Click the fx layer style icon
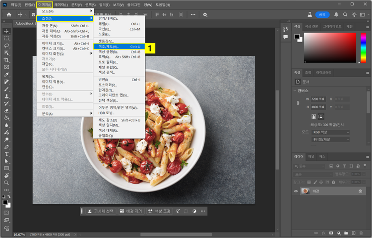372x238 pixels. [323, 233]
